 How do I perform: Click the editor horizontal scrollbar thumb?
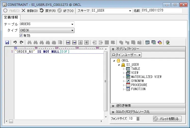(x=11, y=121)
